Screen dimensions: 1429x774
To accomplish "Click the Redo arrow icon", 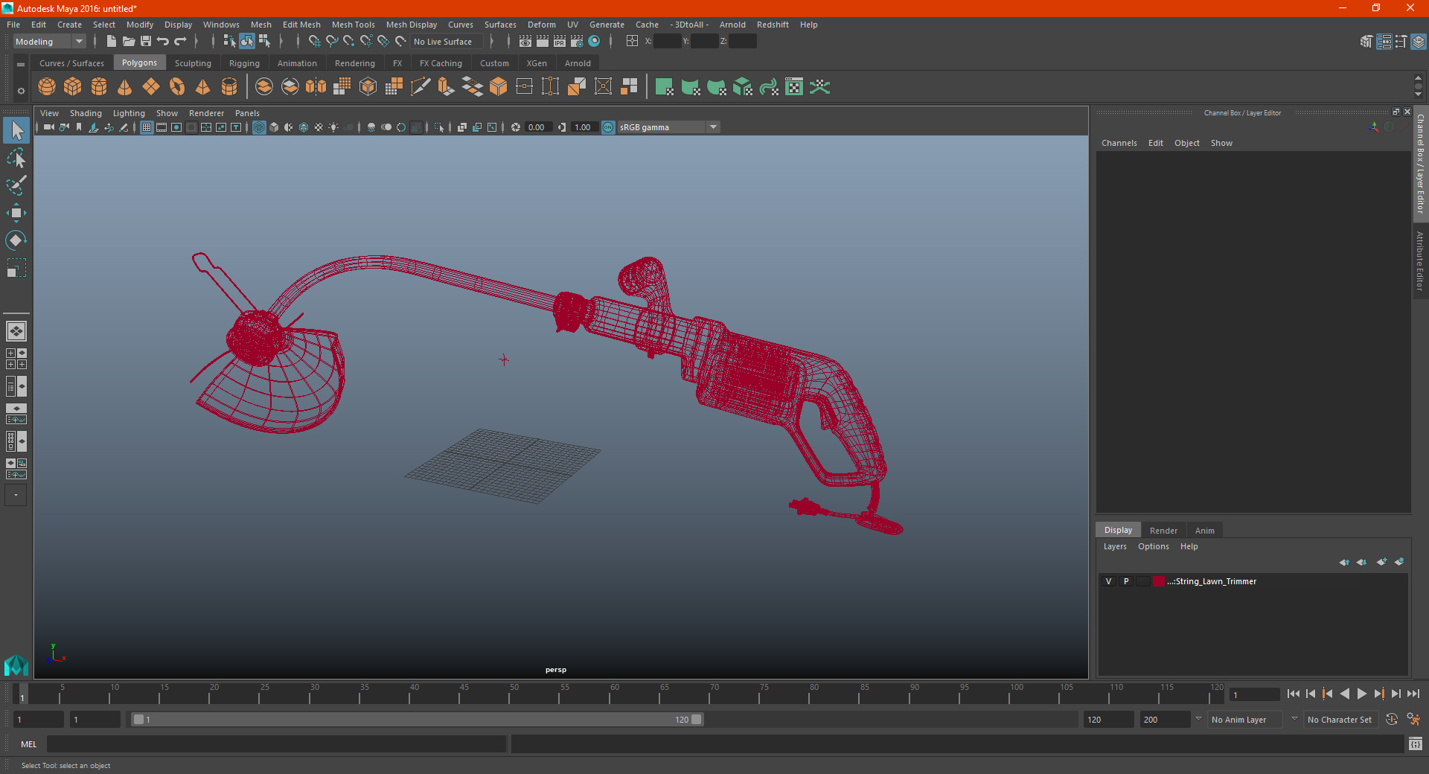I will tap(180, 42).
